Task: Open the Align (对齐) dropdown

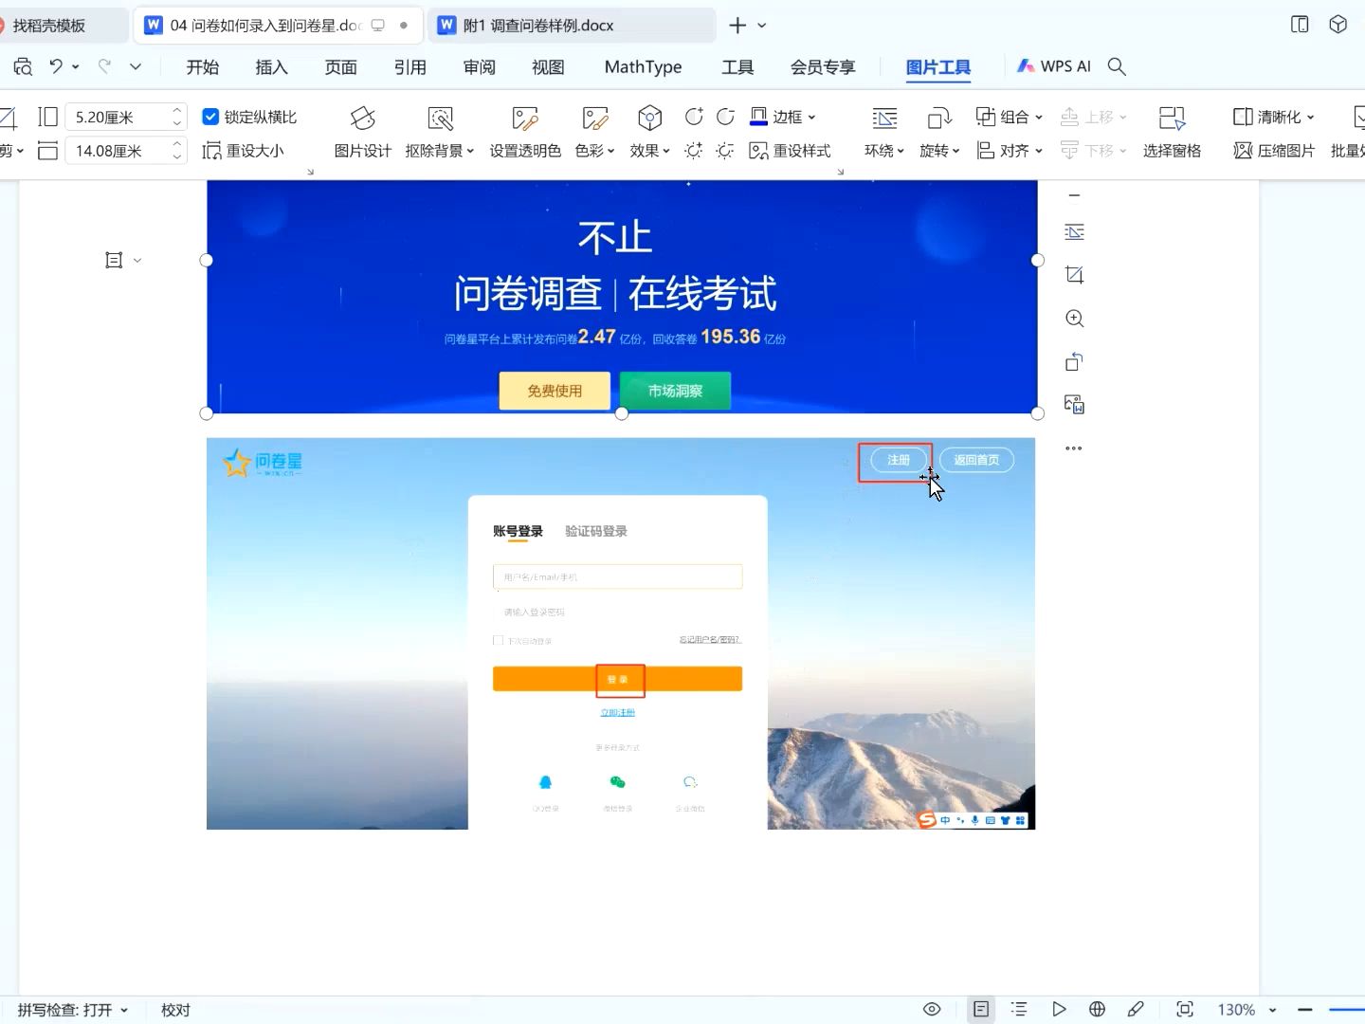Action: (x=1010, y=151)
